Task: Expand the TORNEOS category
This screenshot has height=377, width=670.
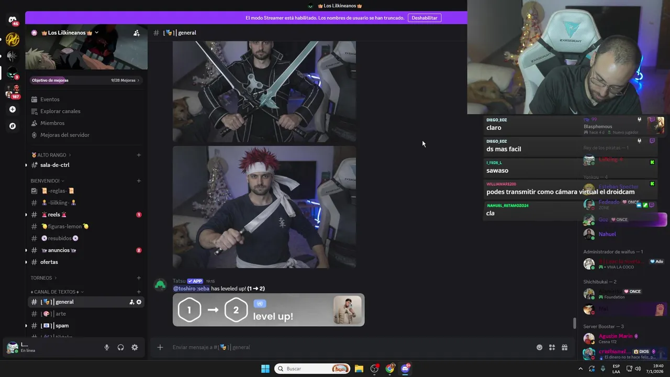Action: 43,278
